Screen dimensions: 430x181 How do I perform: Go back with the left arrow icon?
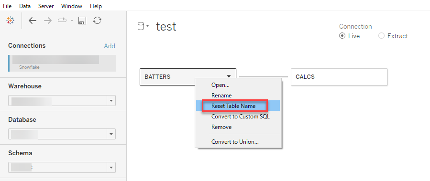pyautogui.click(x=33, y=21)
